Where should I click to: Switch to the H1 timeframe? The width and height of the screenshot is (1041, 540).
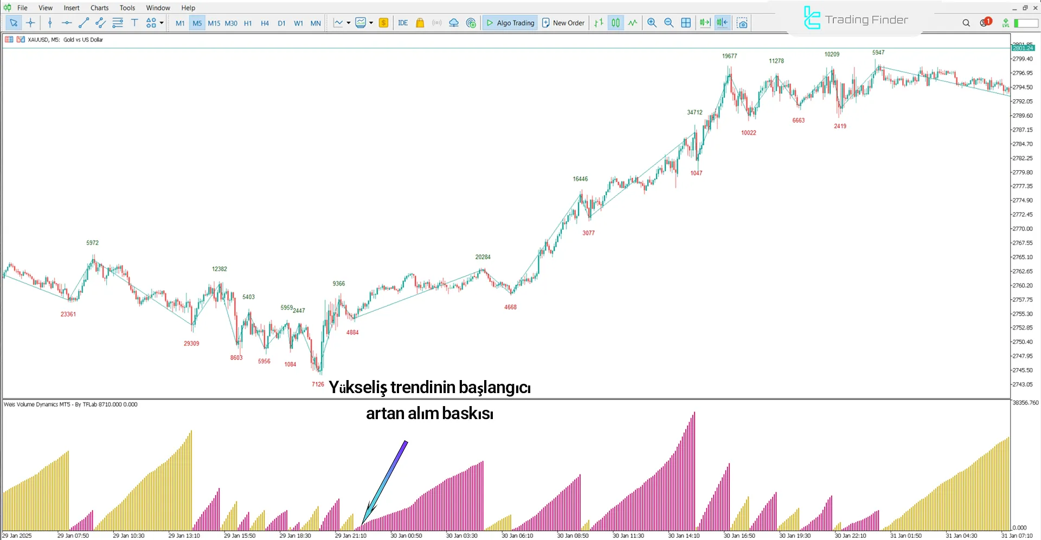(248, 23)
